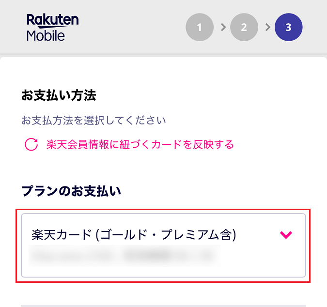Click the active step 3 circle

[288, 27]
